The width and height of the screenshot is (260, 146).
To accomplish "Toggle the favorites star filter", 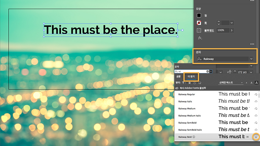I will (x=189, y=83).
